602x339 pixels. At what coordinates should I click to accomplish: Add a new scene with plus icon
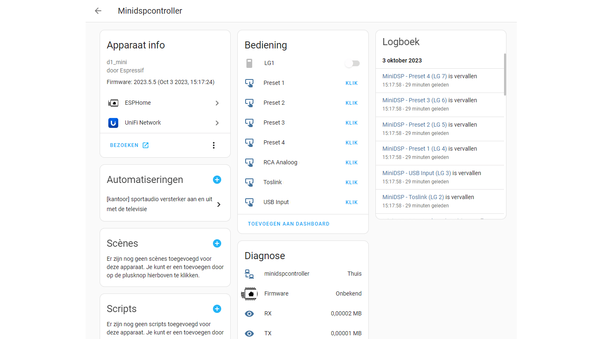(217, 243)
